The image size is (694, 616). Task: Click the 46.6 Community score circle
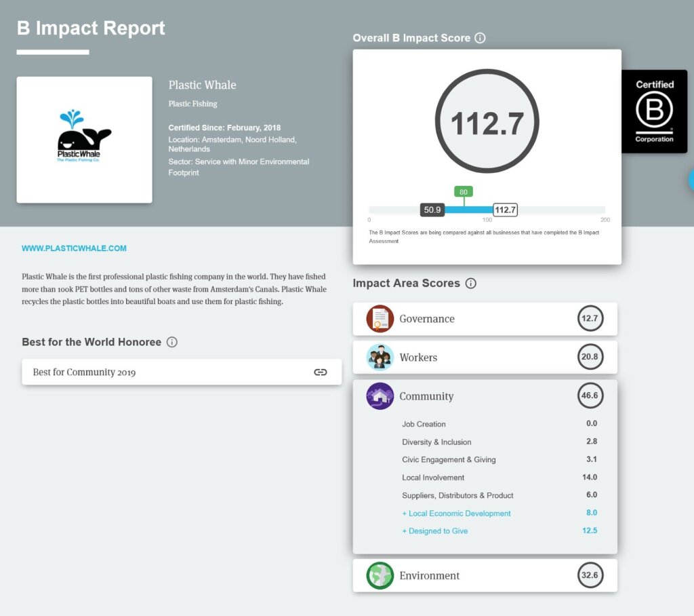click(590, 396)
